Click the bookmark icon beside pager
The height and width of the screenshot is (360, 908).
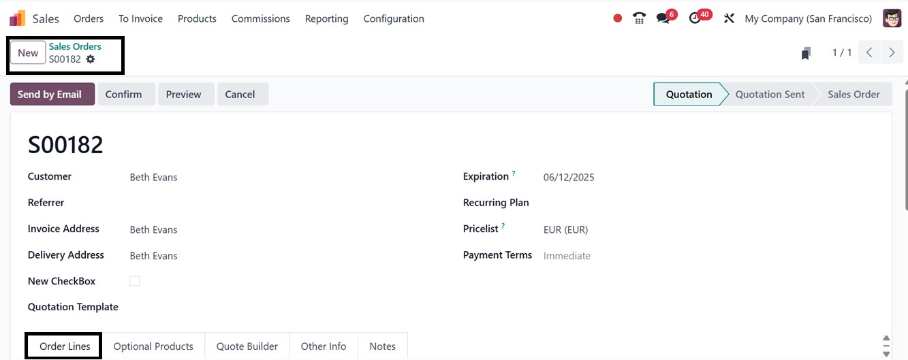click(806, 53)
